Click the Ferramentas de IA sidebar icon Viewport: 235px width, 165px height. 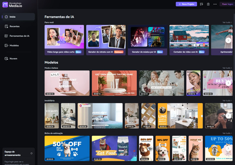pos(6,36)
